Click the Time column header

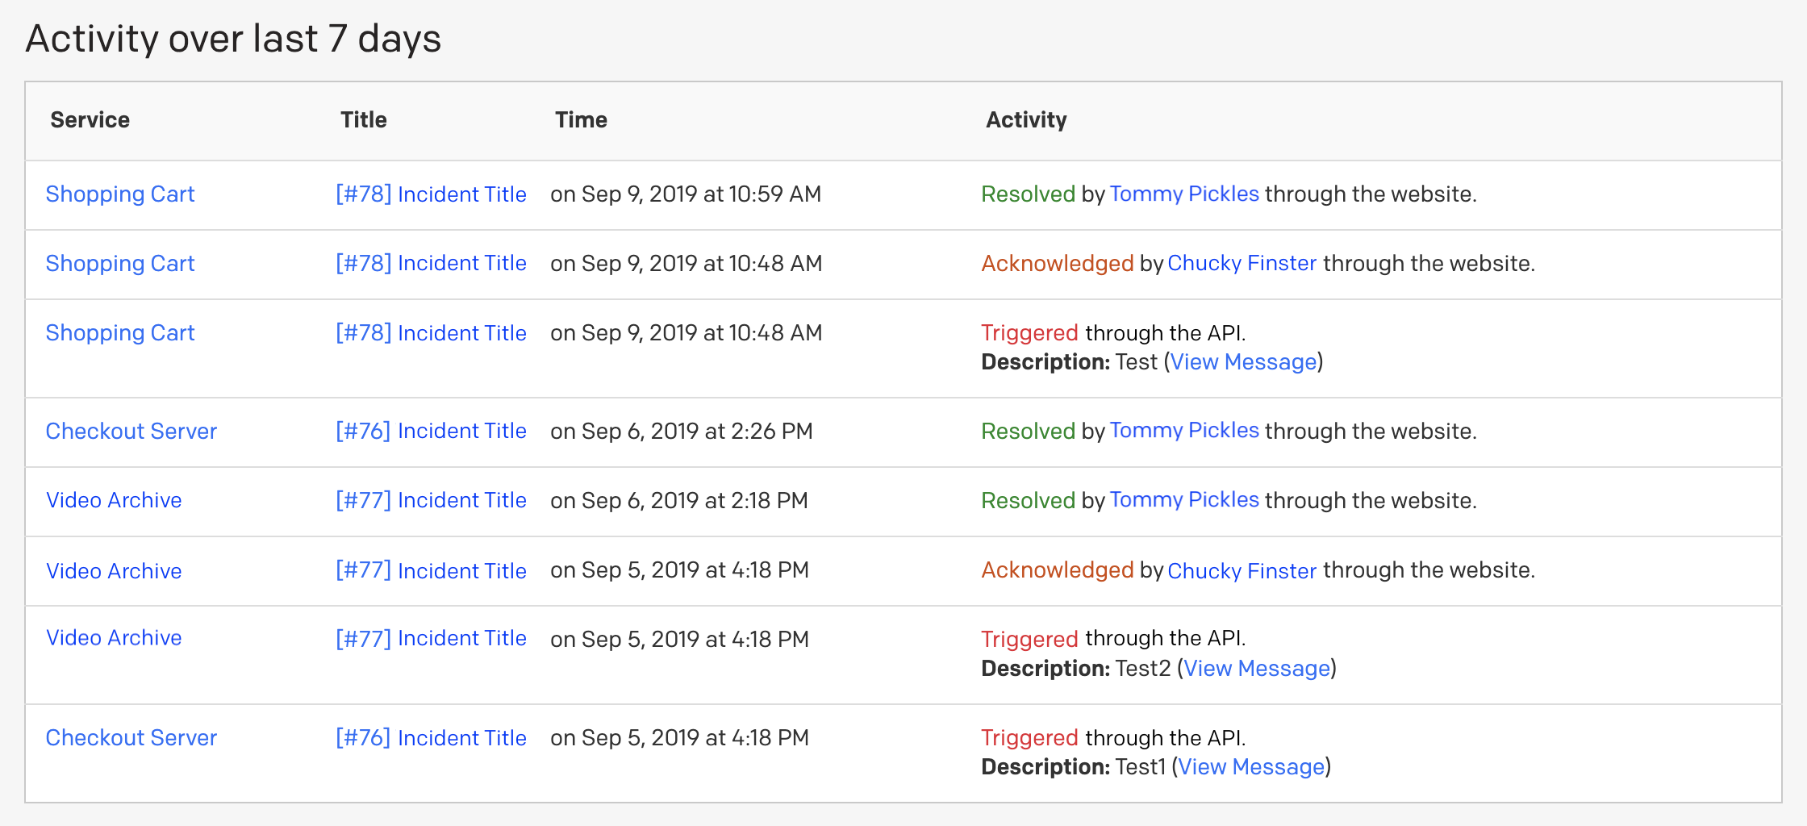(581, 120)
